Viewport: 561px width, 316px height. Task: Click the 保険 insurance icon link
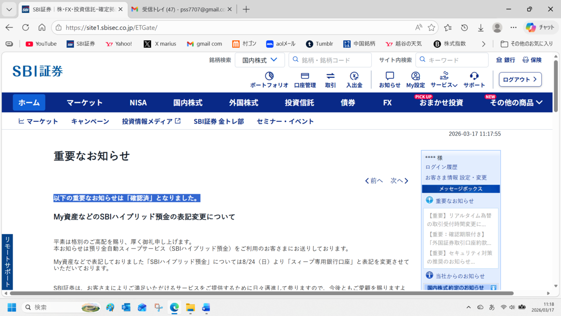[532, 60]
